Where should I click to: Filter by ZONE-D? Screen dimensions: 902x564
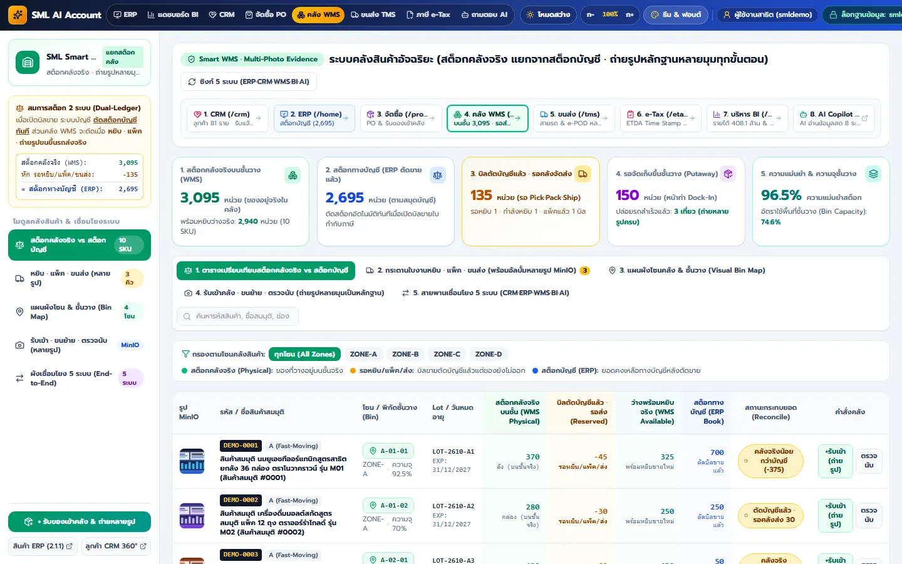(489, 354)
